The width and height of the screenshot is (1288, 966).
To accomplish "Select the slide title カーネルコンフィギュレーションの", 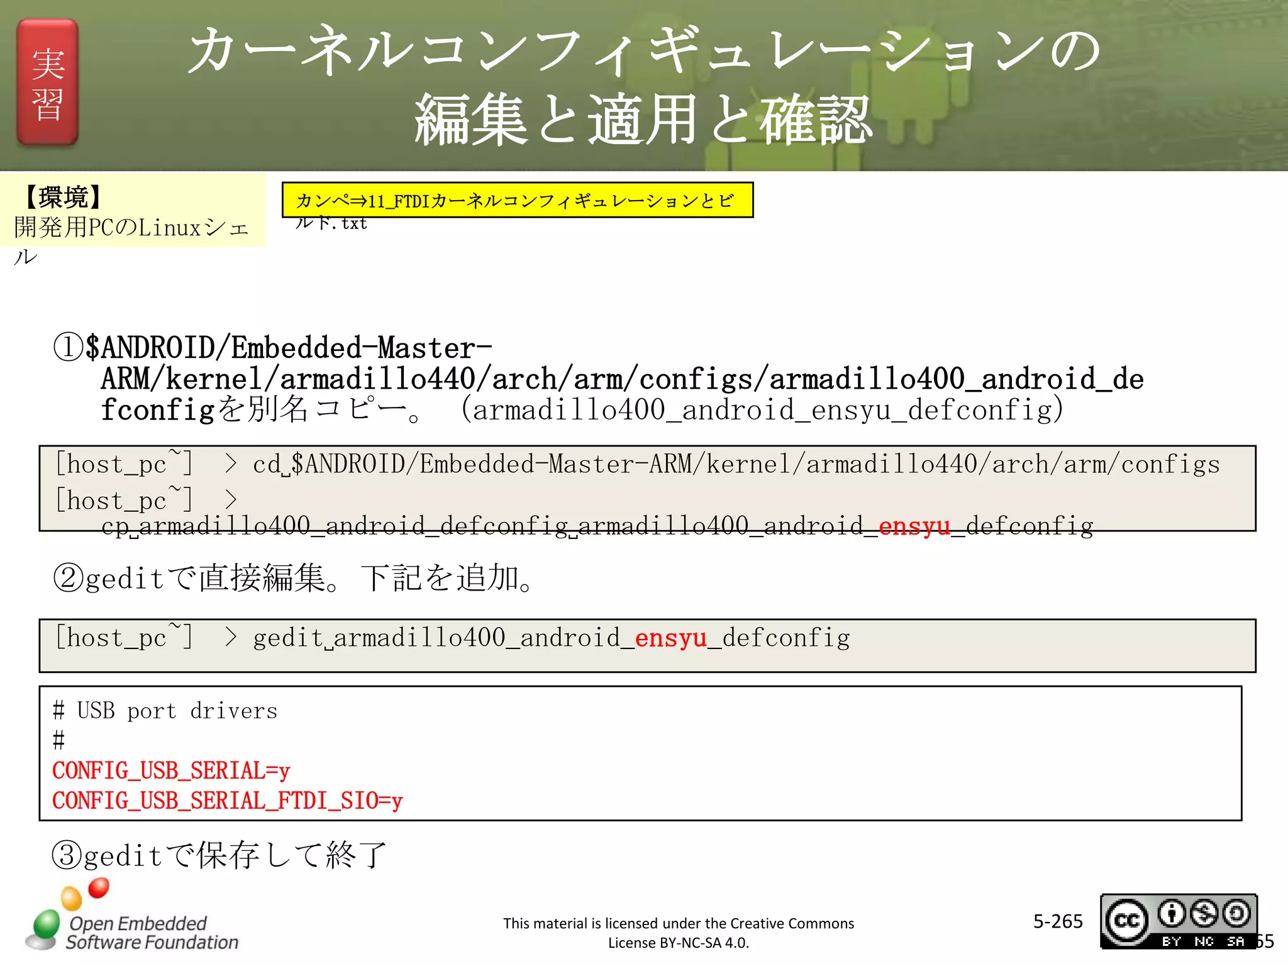I will click(644, 51).
